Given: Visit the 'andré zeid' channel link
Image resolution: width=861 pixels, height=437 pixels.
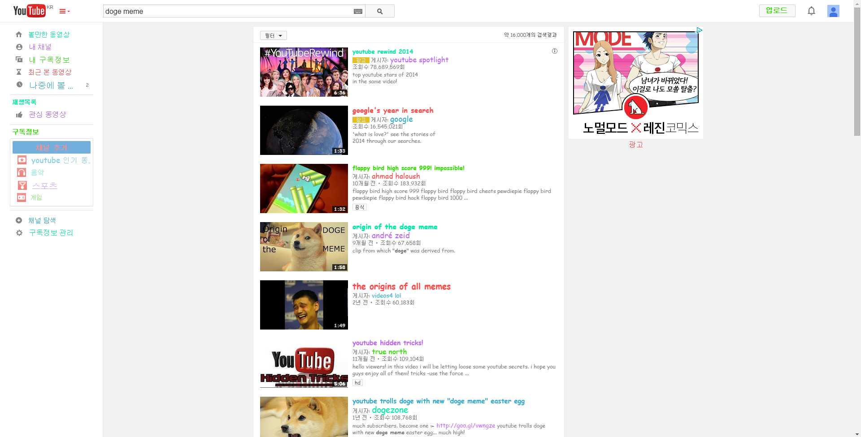Looking at the screenshot, I should pos(391,236).
